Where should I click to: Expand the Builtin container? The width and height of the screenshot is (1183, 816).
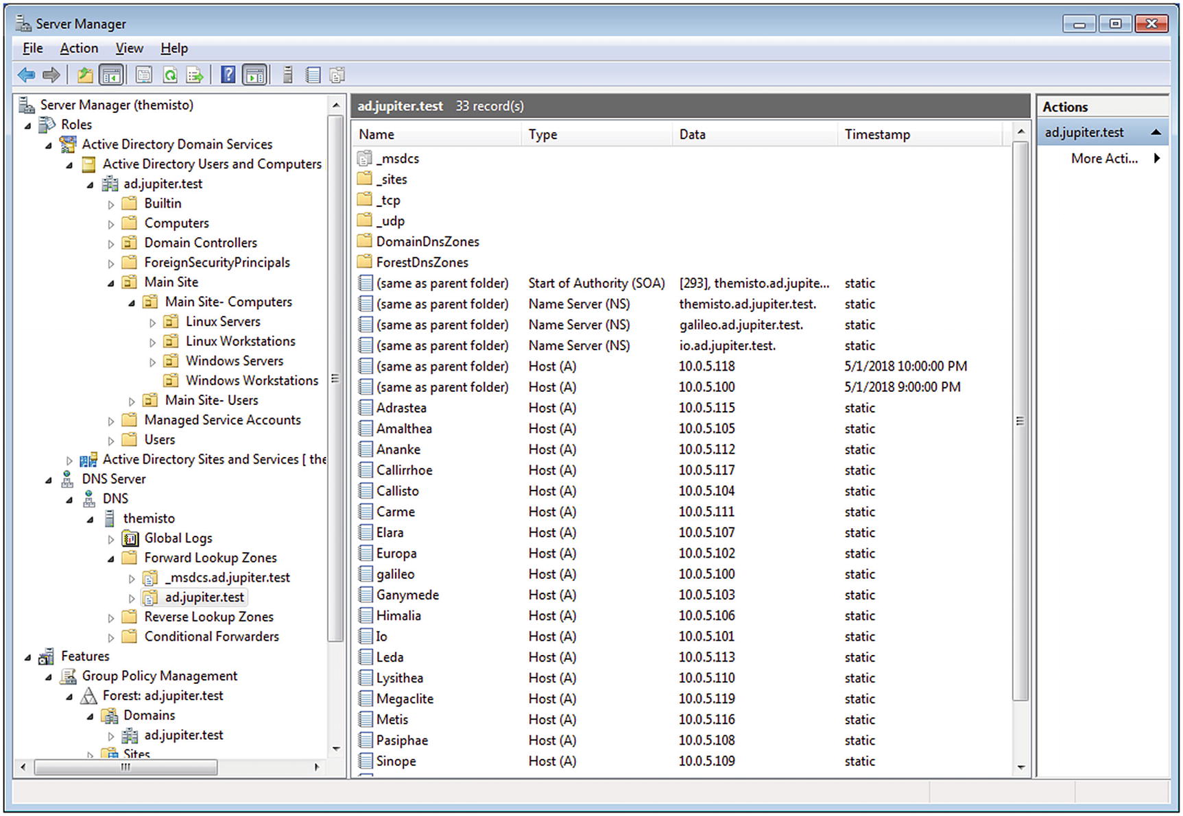(x=111, y=204)
